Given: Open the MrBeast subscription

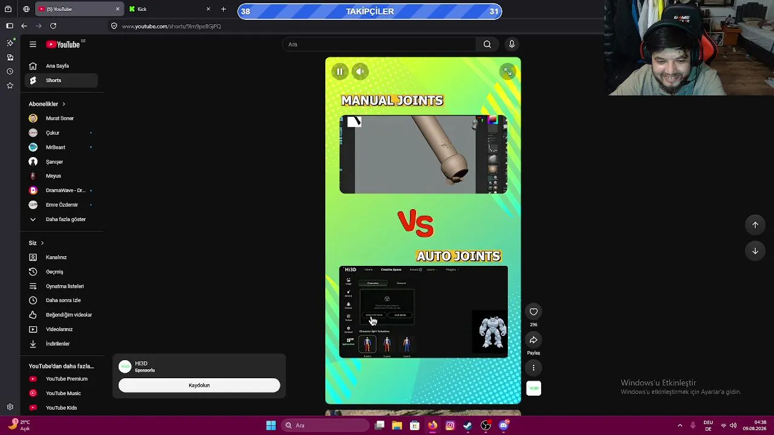Looking at the screenshot, I should [x=61, y=147].
